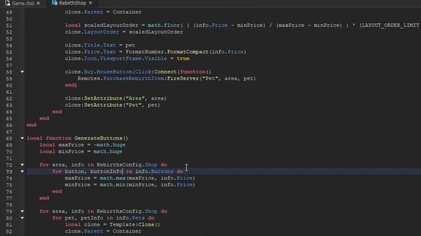Click line number 66 in the gutter
Screen dimensions: 421x236
(9, 125)
